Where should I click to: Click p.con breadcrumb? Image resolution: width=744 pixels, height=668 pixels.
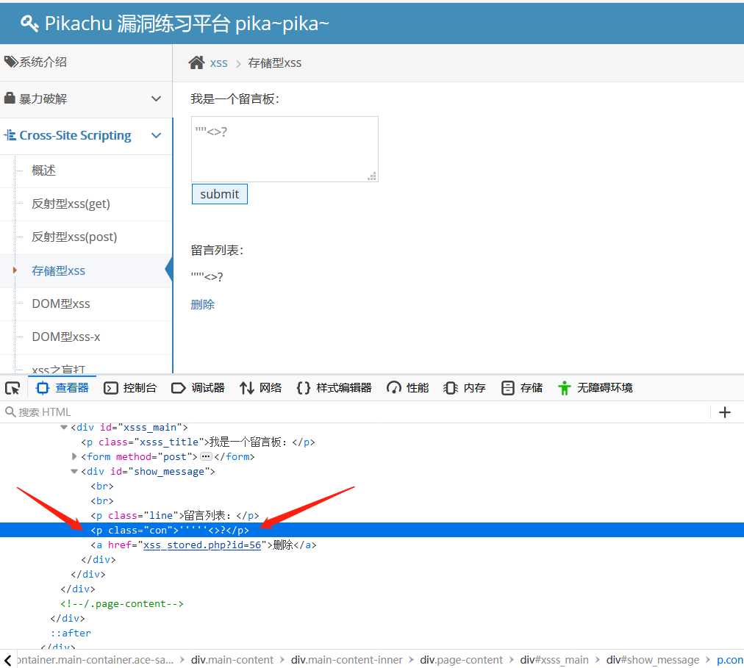[730, 660]
